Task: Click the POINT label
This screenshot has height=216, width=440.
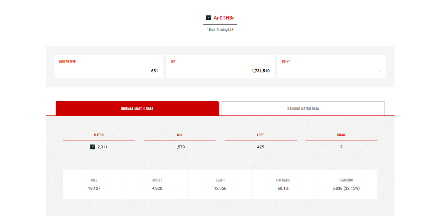Action: tap(286, 62)
